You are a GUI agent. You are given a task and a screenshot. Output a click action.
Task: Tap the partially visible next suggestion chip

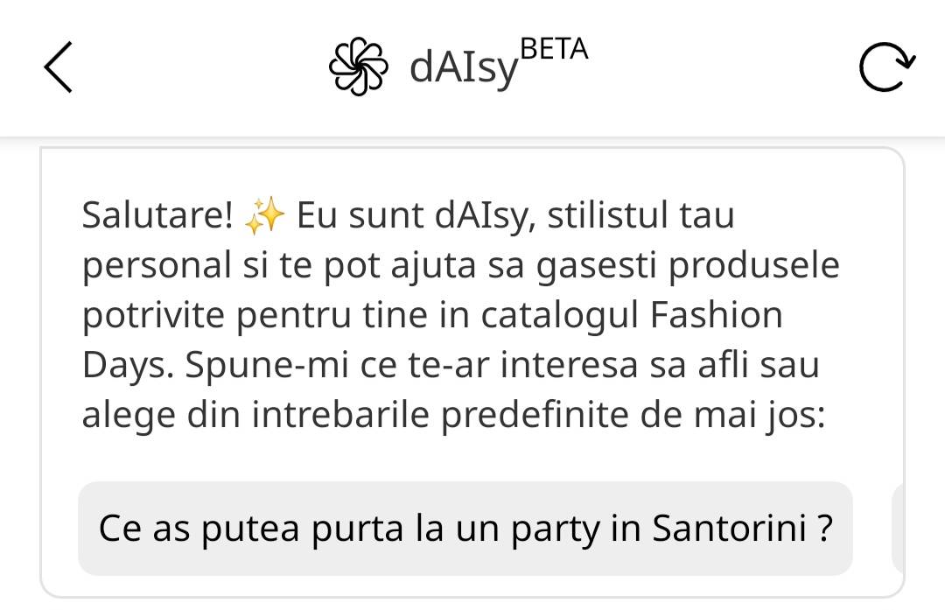tap(898, 528)
